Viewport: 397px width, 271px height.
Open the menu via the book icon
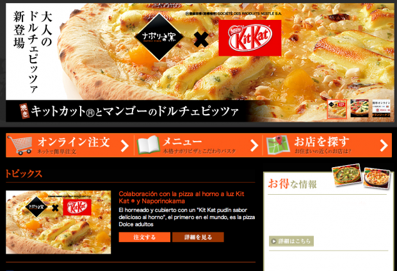pyautogui.click(x=149, y=145)
